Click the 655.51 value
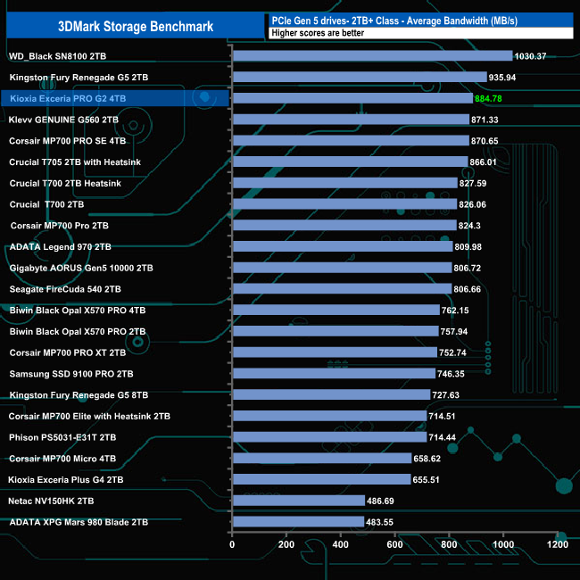The width and height of the screenshot is (580, 580). (x=426, y=480)
